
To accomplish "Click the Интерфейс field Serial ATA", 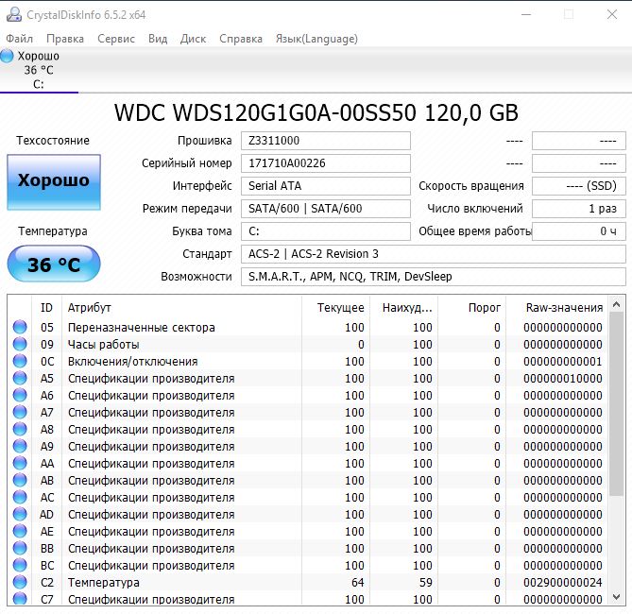I will (x=326, y=186).
